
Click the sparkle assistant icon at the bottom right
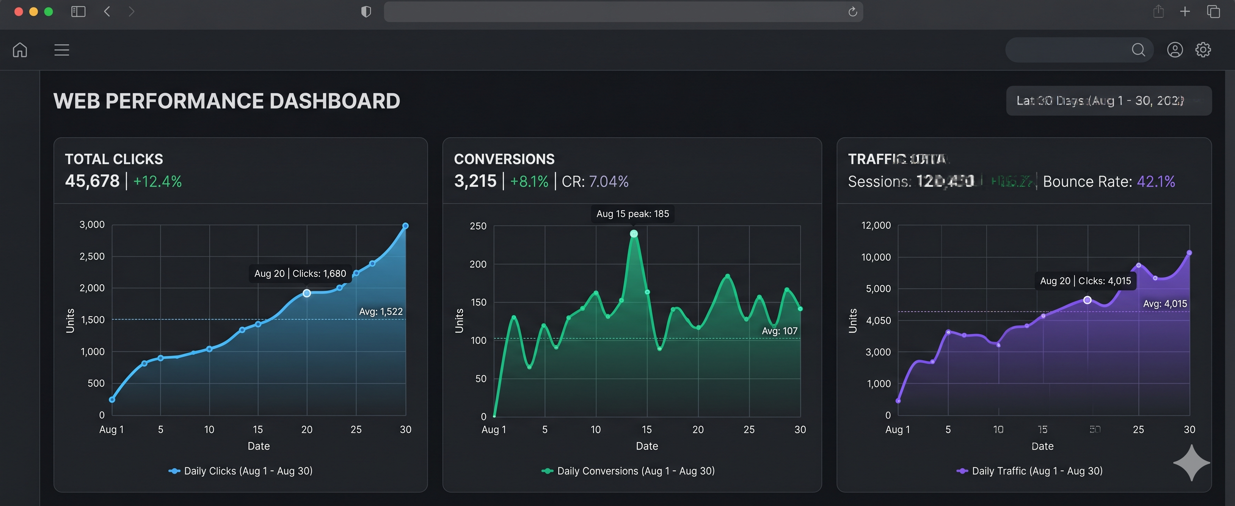1191,463
